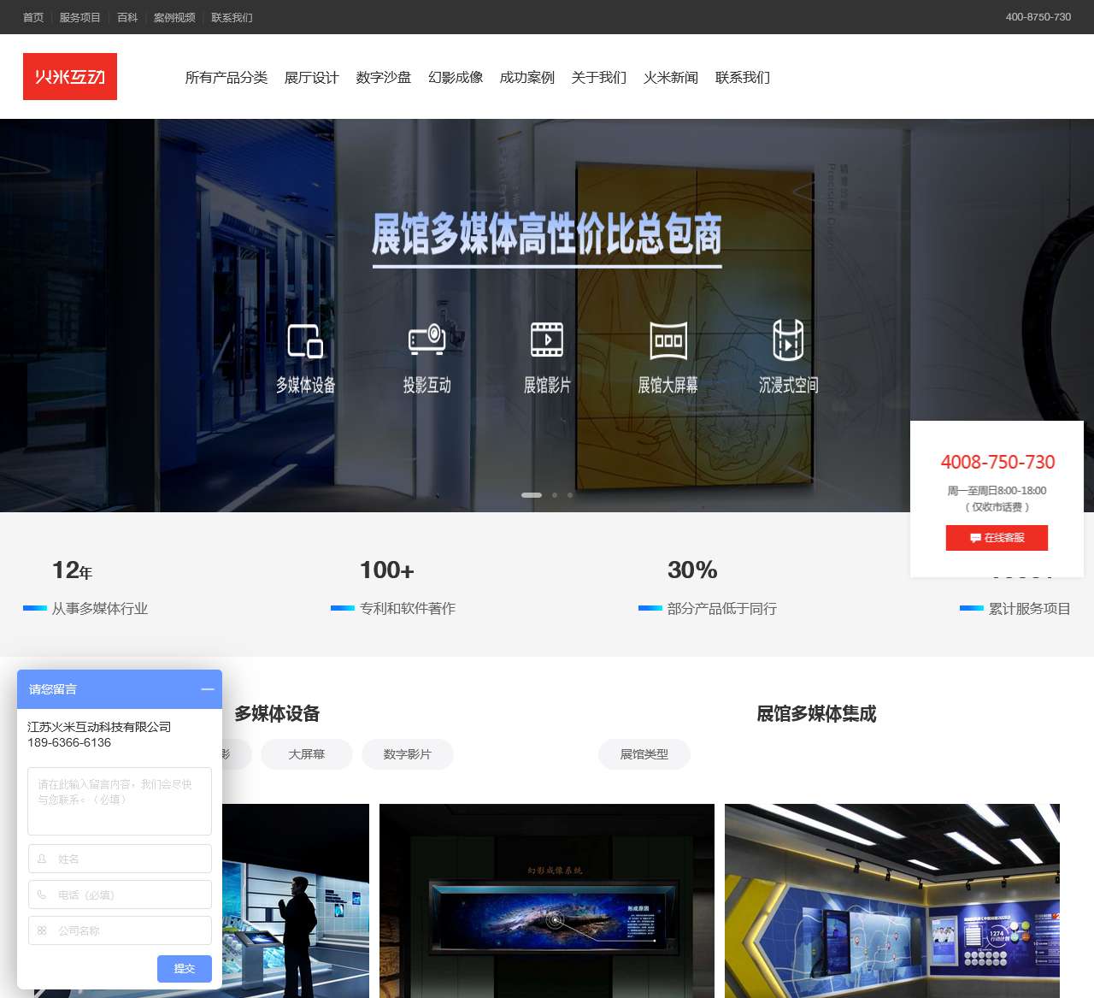1094x998 pixels.
Task: Click the 从事多媒体行业 label
Action: (100, 609)
